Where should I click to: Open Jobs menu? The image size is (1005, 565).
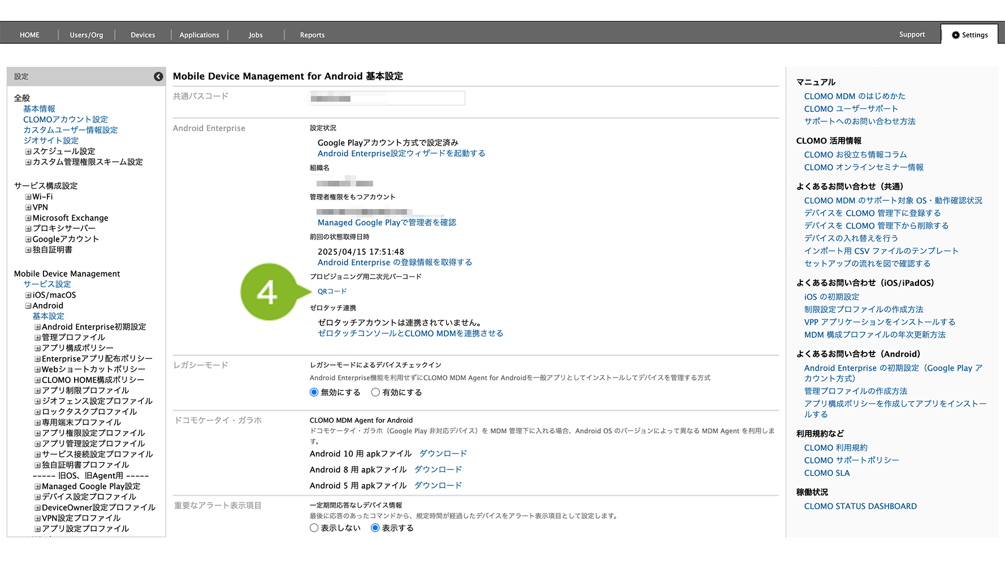pyautogui.click(x=255, y=35)
